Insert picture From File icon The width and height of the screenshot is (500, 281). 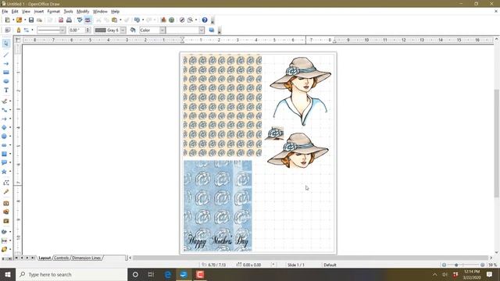tap(6, 212)
